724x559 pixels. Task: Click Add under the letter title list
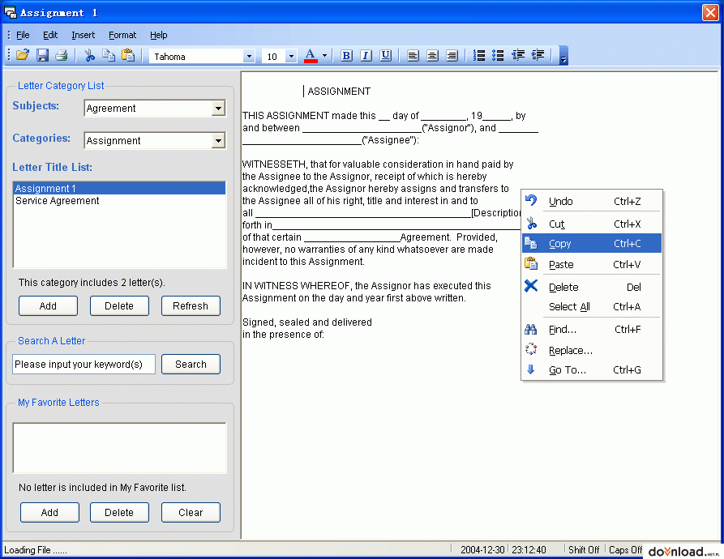pyautogui.click(x=48, y=305)
